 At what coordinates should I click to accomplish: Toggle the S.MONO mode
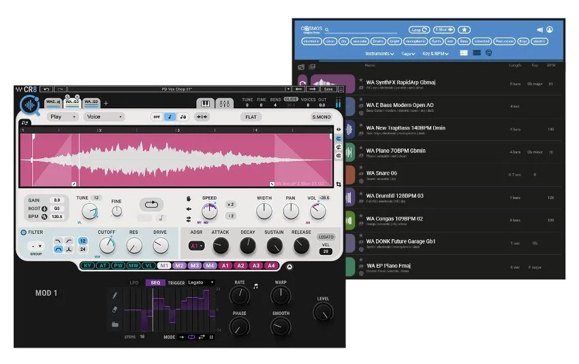click(x=322, y=117)
